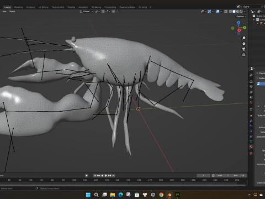
Task: Switch to wireframe viewport shading
Action: pos(230,12)
